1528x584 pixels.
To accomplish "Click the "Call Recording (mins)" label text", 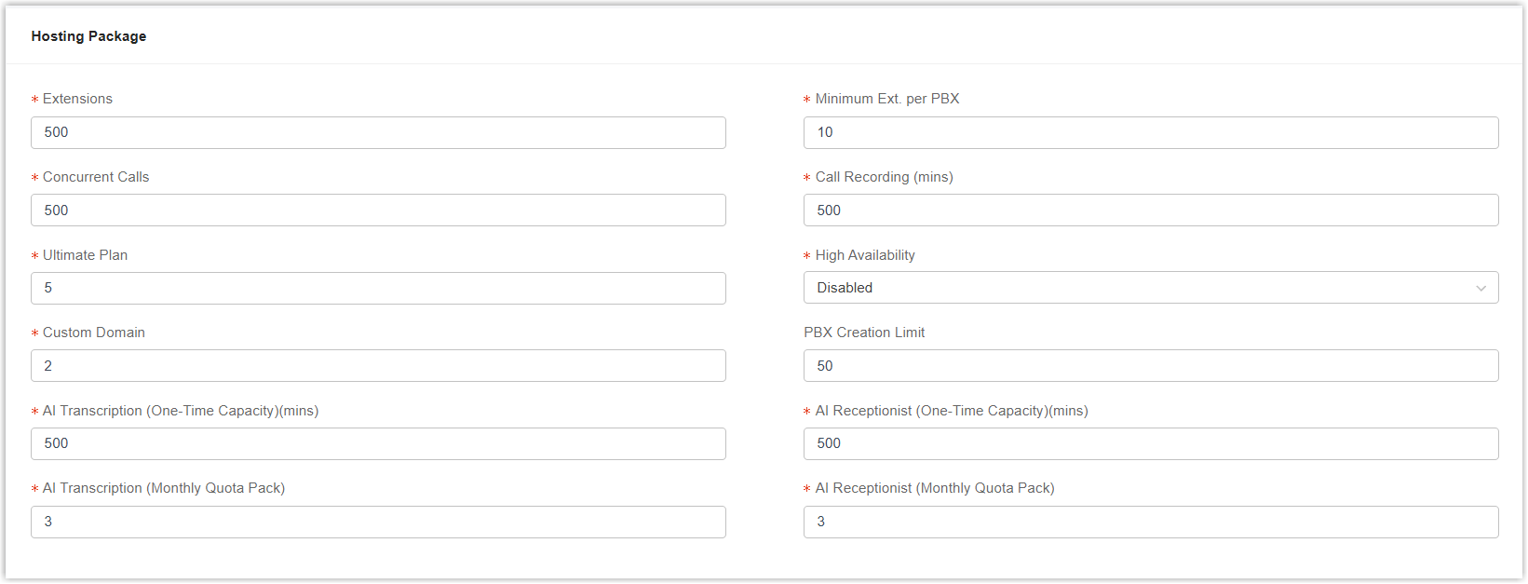I will (x=884, y=177).
